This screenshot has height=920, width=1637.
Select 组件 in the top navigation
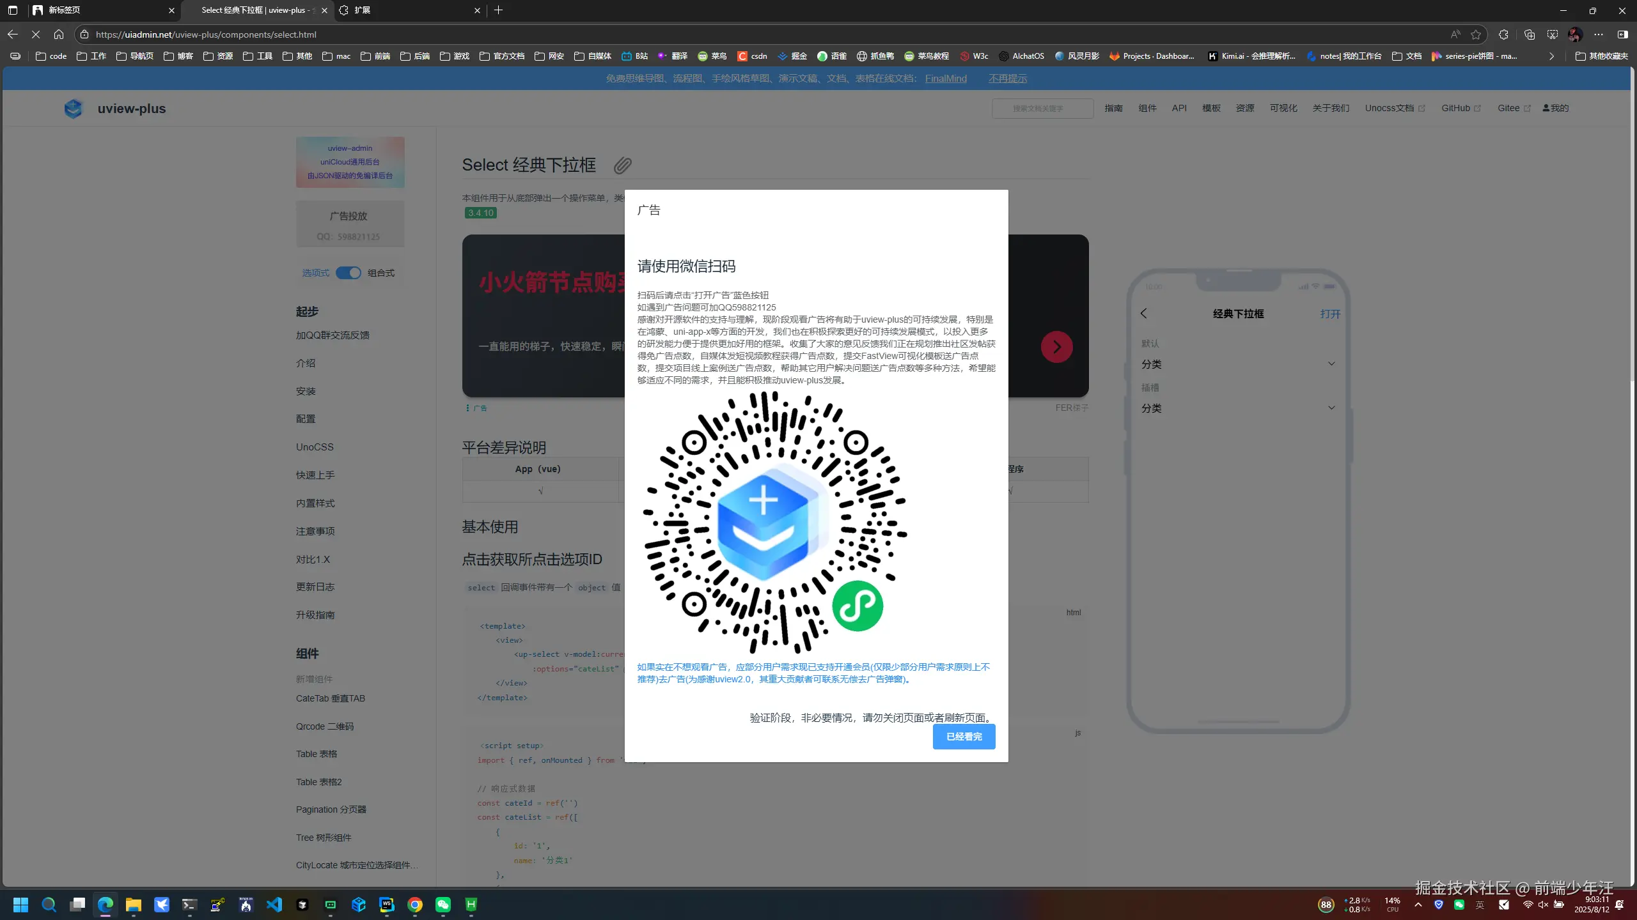(1147, 108)
